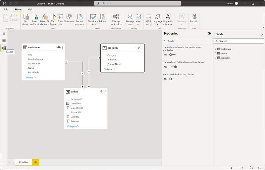265x170 pixels.
Task: Switch to Report view in the left sidebar
Action: (x=4, y=33)
